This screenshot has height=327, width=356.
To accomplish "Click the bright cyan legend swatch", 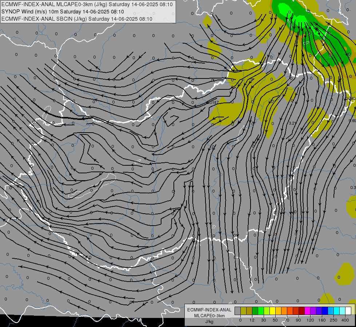I will [337, 311].
